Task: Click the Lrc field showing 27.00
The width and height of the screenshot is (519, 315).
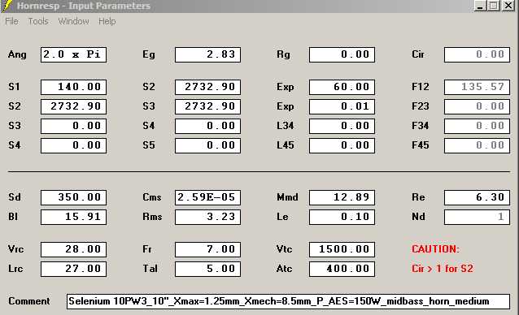Action: [x=73, y=269]
